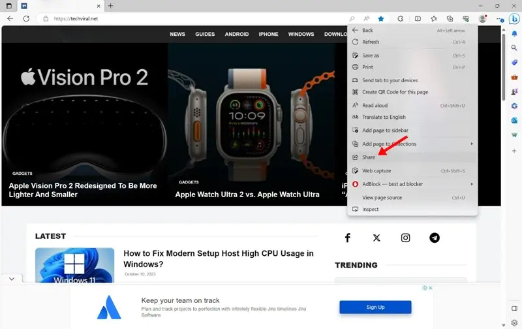This screenshot has height=329, width=522.
Task: Close the Jira advertisement banner
Action: tap(431, 288)
